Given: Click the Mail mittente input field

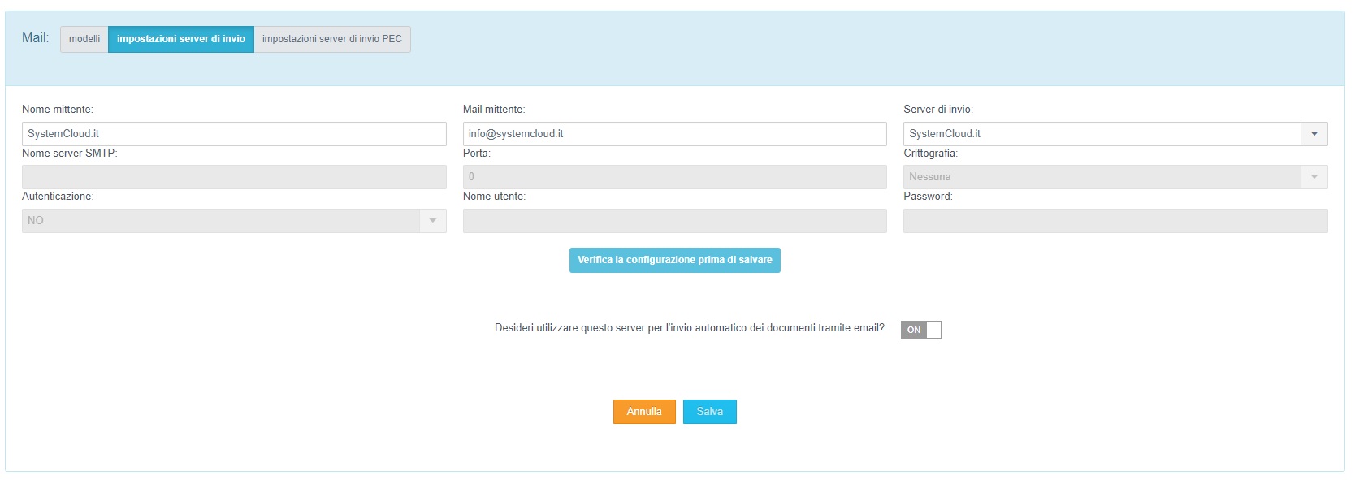Looking at the screenshot, I should (x=674, y=134).
